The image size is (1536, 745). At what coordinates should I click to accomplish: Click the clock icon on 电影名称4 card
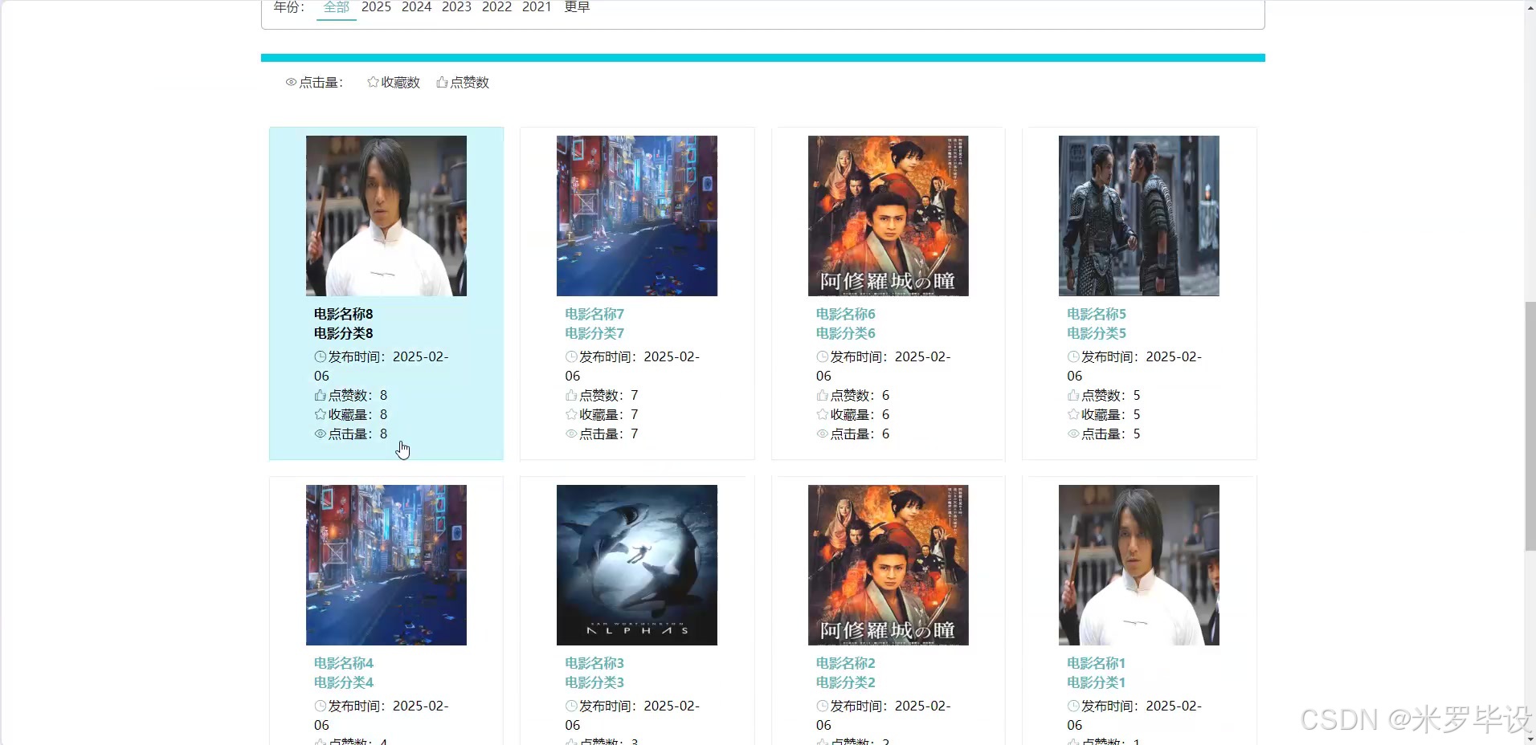[321, 706]
